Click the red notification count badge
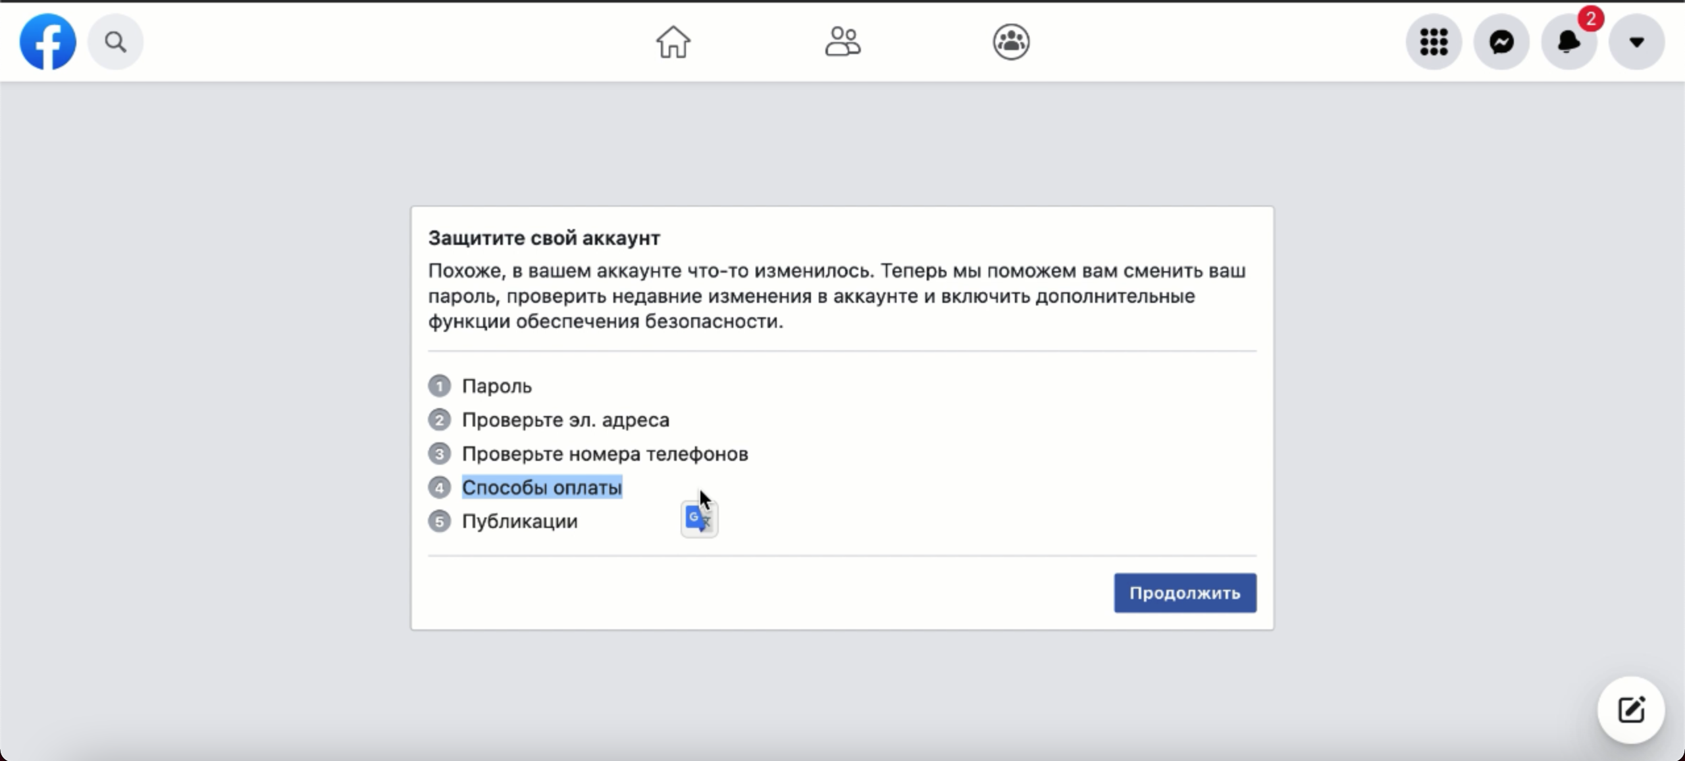Screen dimensions: 1685x761 point(1590,18)
